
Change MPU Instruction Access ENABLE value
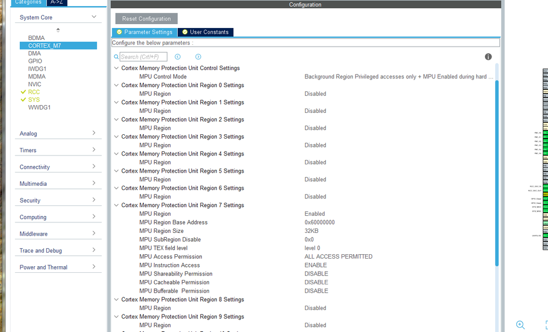[315, 265]
